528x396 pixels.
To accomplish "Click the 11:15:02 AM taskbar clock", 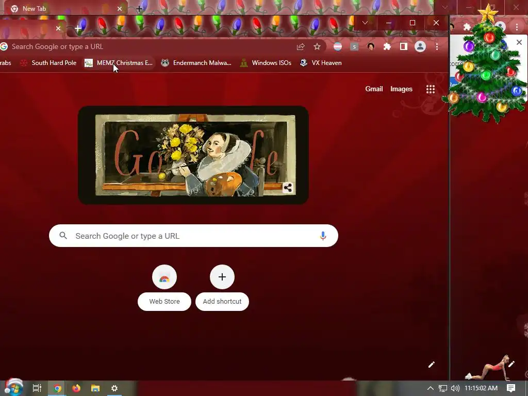I will tap(481, 388).
